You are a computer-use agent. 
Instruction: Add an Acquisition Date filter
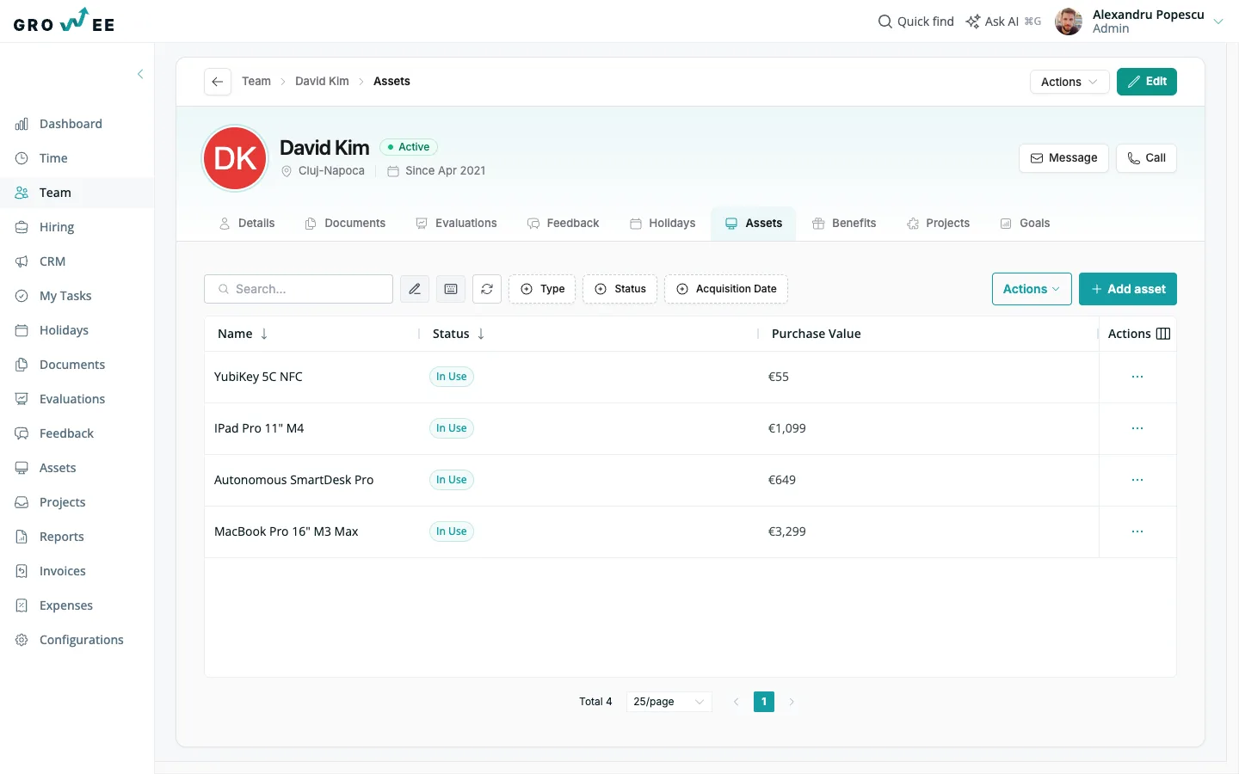[x=726, y=289]
